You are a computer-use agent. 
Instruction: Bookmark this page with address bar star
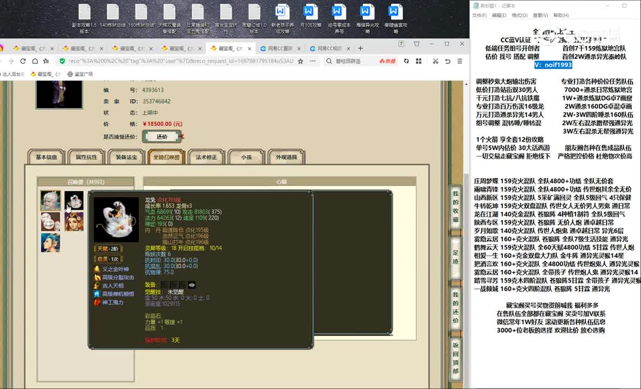(x=300, y=61)
